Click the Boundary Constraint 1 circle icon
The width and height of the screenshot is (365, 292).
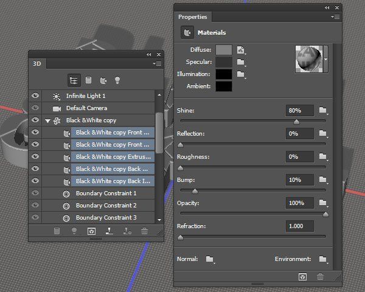66,193
